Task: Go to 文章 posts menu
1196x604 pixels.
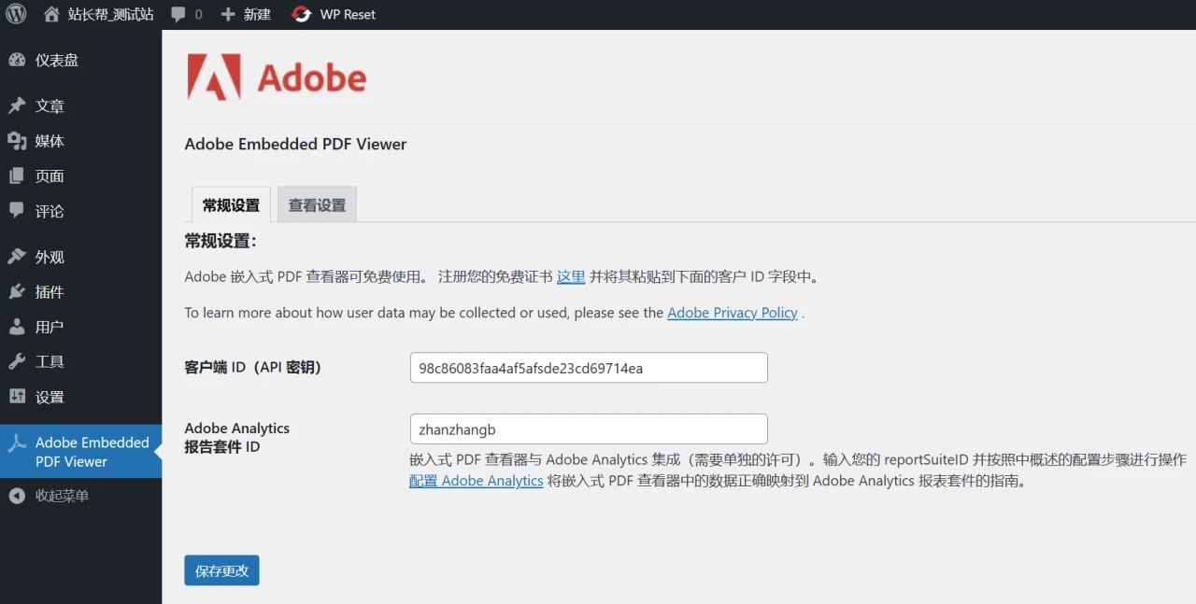Action: pos(50,106)
